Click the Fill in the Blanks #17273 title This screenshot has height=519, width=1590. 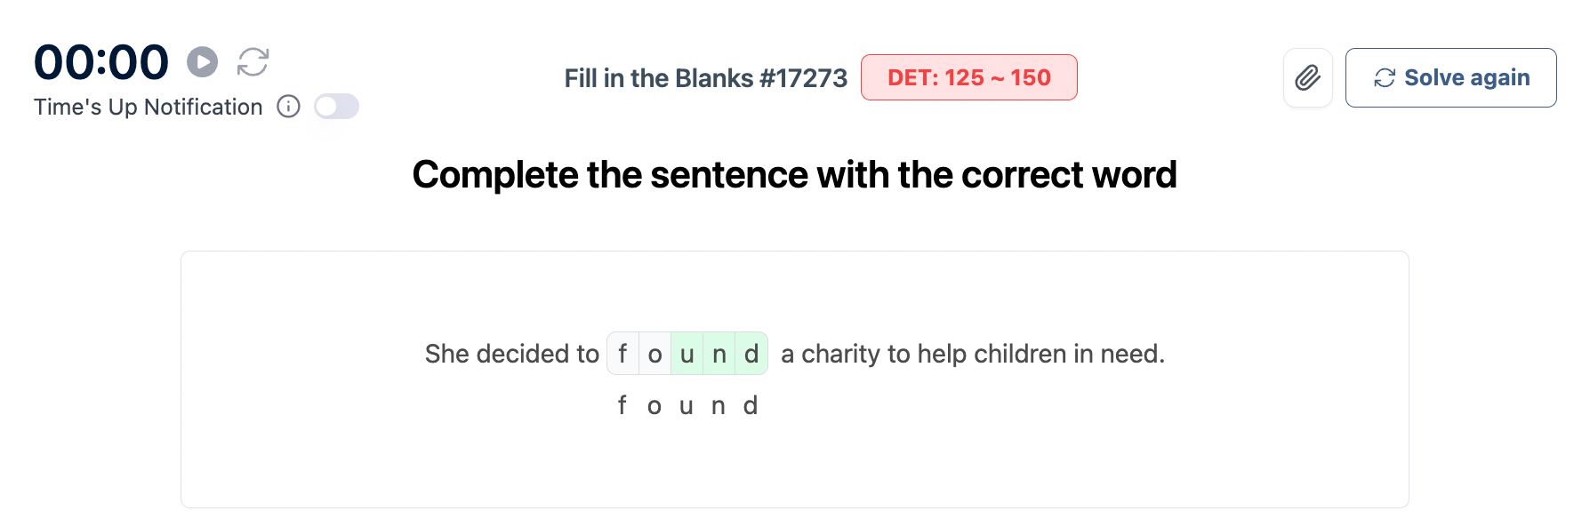(705, 78)
